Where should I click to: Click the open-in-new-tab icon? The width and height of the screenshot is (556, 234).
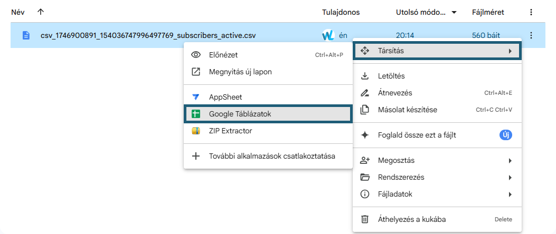click(x=196, y=72)
